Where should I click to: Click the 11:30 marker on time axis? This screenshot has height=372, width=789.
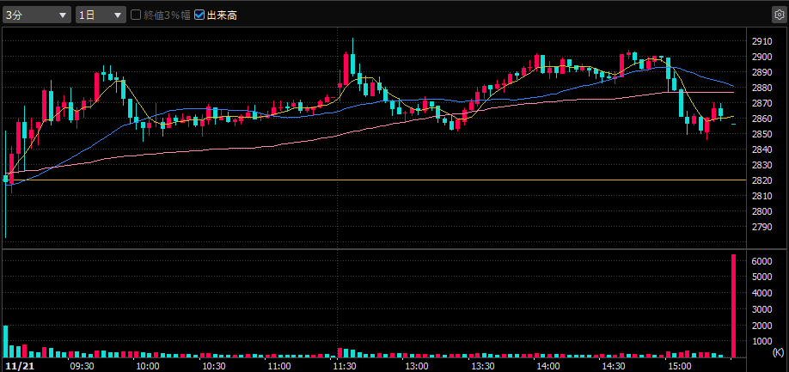click(345, 365)
